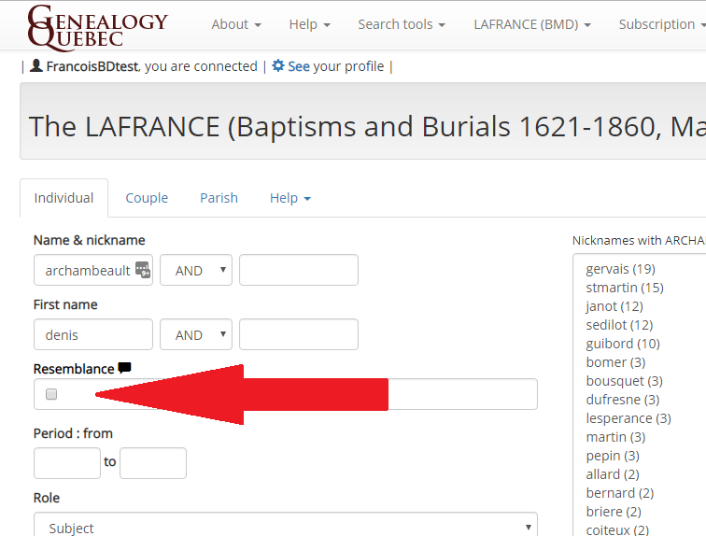Select the allard (2) nickname
The width and height of the screenshot is (706, 536).
pyautogui.click(x=613, y=474)
